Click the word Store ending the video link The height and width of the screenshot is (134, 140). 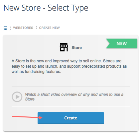[30, 99]
